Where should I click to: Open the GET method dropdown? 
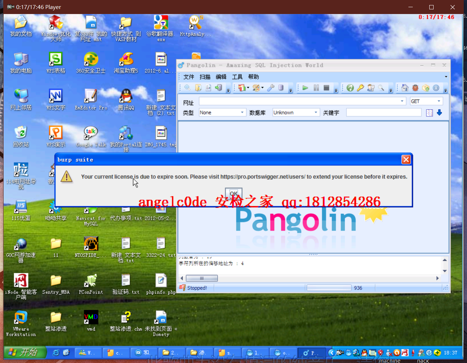click(x=426, y=101)
